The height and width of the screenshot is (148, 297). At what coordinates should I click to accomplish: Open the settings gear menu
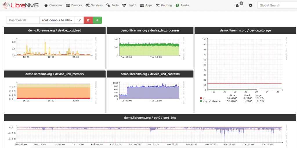[x=251, y=5]
